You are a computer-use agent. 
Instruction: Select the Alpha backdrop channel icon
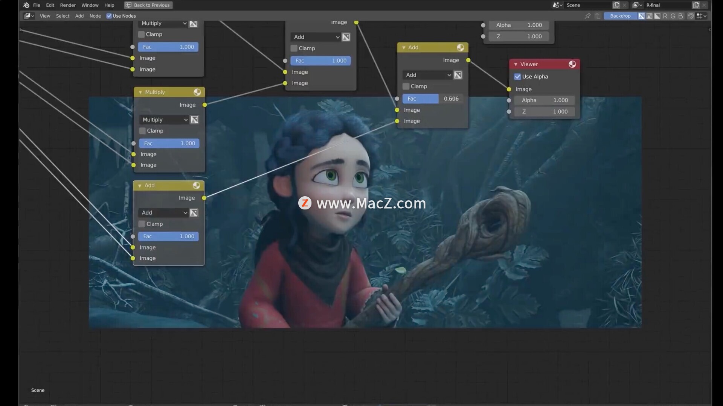(657, 16)
